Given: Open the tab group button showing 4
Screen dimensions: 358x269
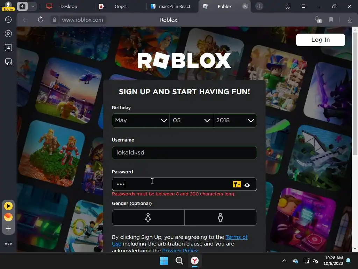Looking at the screenshot, I should coord(22,6).
